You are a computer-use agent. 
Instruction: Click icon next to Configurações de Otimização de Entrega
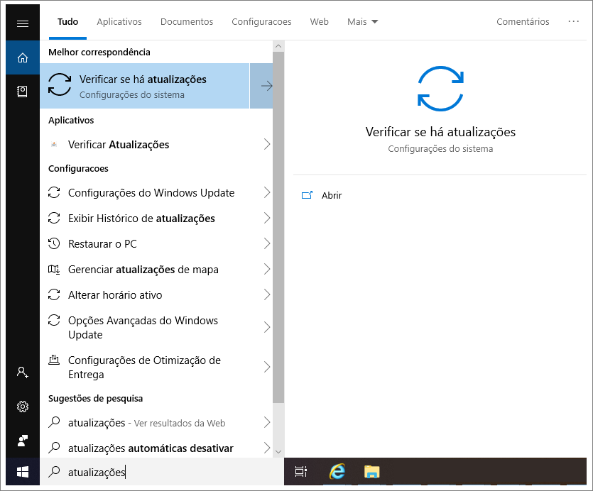coord(54,360)
